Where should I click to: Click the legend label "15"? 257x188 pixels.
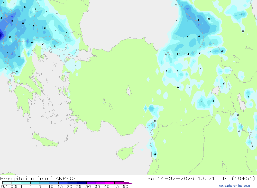pyautogui.click(x=60, y=186)
